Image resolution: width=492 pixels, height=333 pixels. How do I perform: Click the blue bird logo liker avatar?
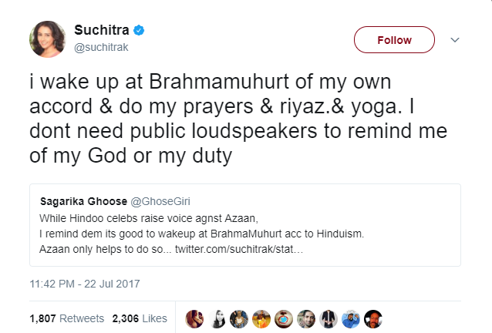285,318
